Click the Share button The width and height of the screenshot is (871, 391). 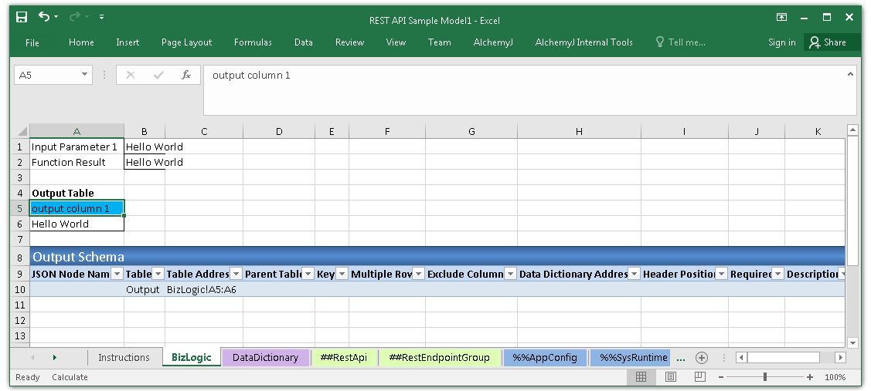click(x=828, y=42)
